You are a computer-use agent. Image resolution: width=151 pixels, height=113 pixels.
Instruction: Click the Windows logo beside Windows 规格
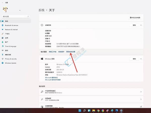tap(42, 59)
